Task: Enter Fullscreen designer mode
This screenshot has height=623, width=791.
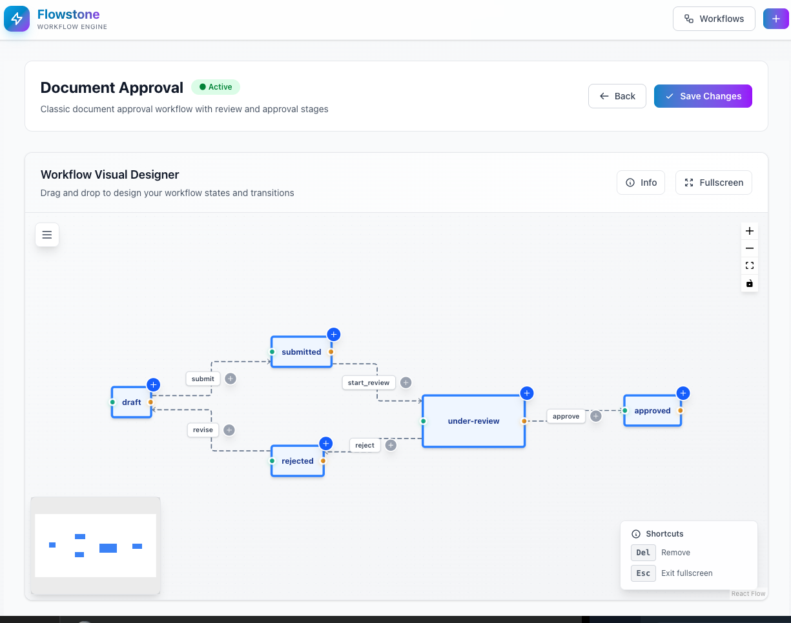Action: (714, 183)
